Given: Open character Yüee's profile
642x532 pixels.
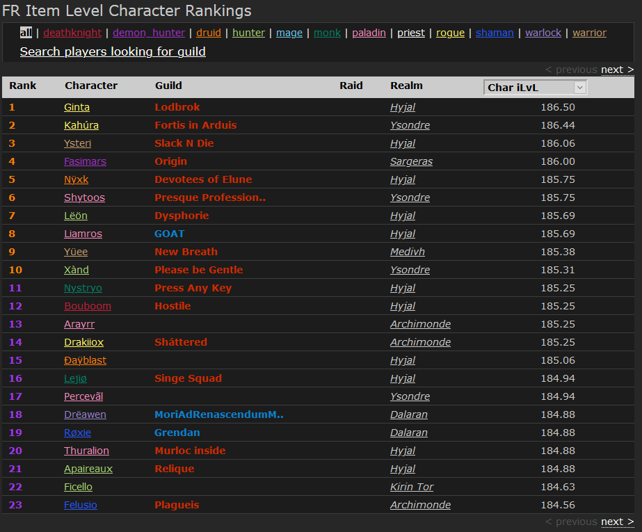Looking at the screenshot, I should tap(76, 252).
